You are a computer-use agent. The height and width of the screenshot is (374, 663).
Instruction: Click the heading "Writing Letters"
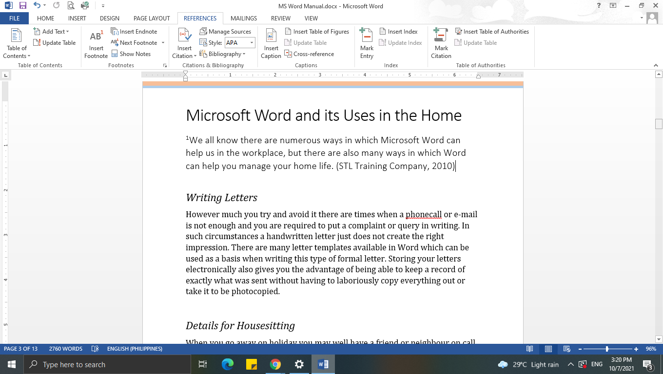221,198
